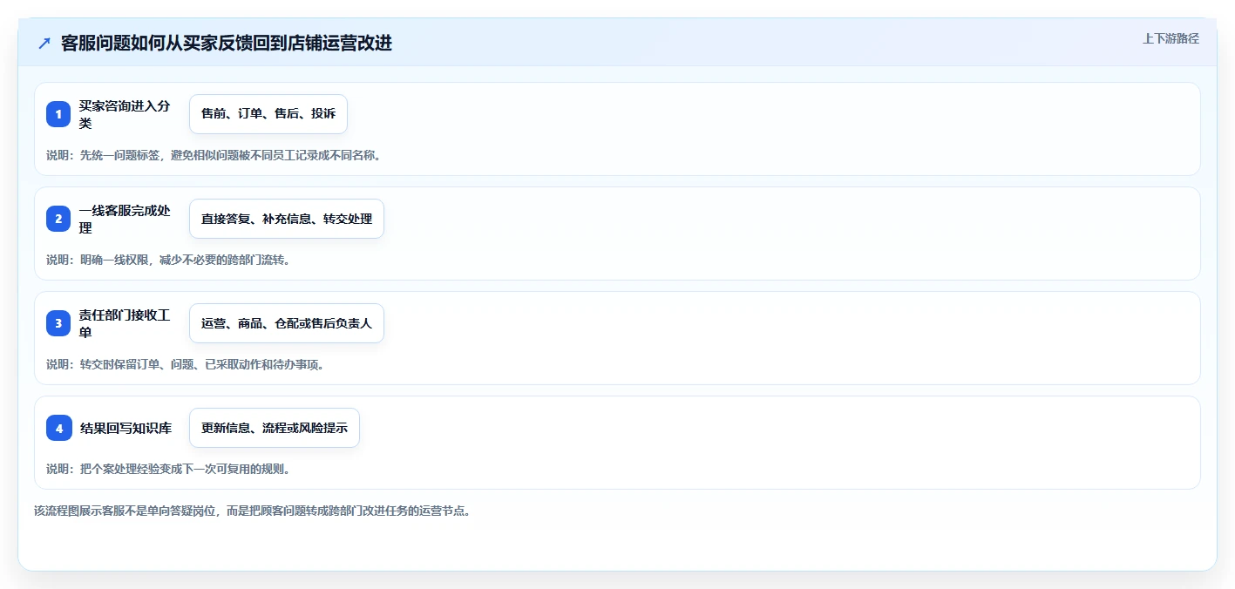Click the step title 一线客服完成处理

pyautogui.click(x=125, y=219)
